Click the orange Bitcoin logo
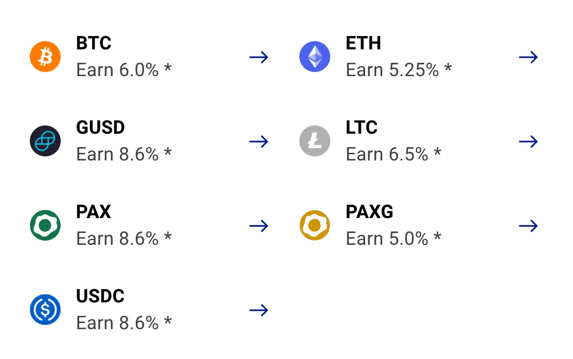This screenshot has width=573, height=359. click(45, 56)
